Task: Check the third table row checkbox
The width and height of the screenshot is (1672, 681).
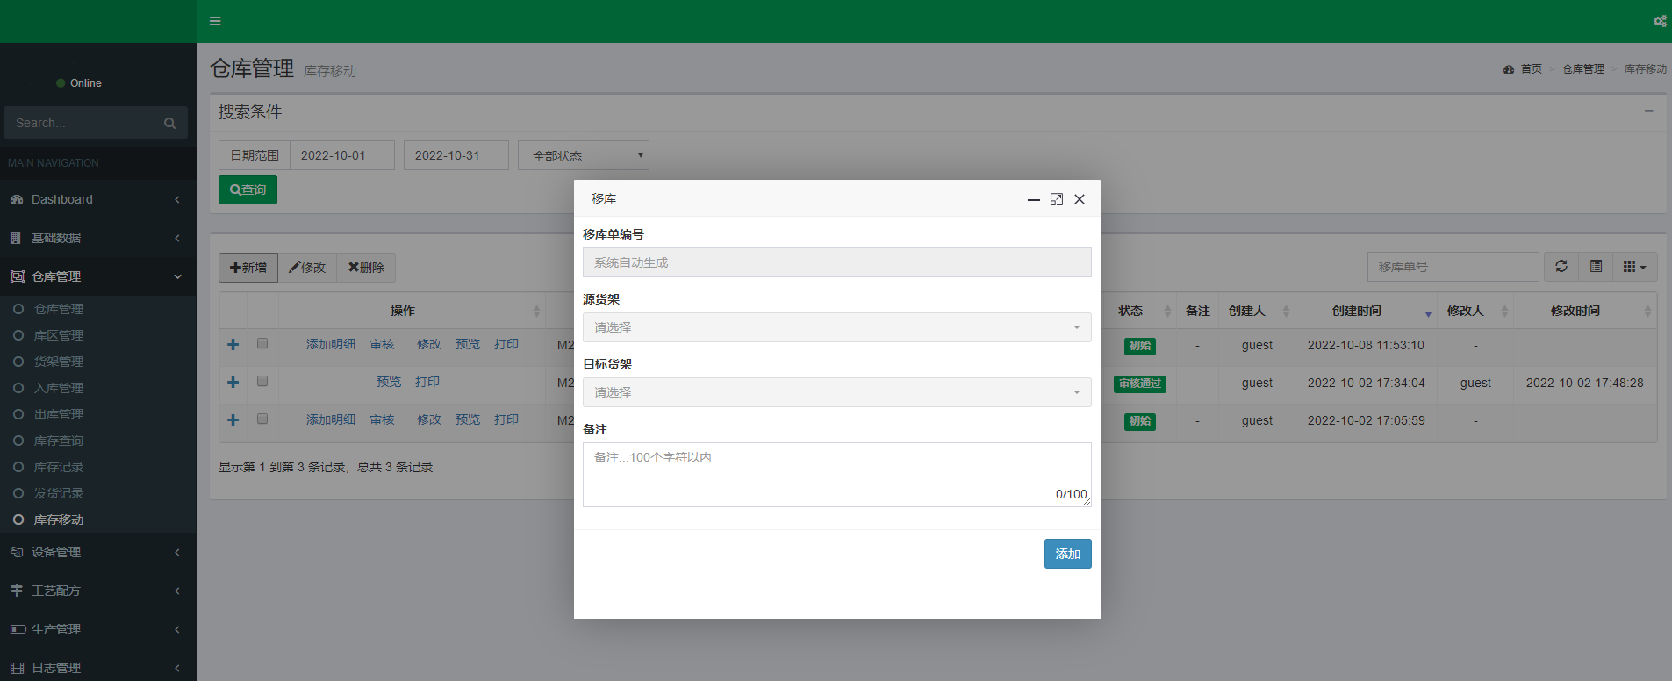Action: click(262, 419)
